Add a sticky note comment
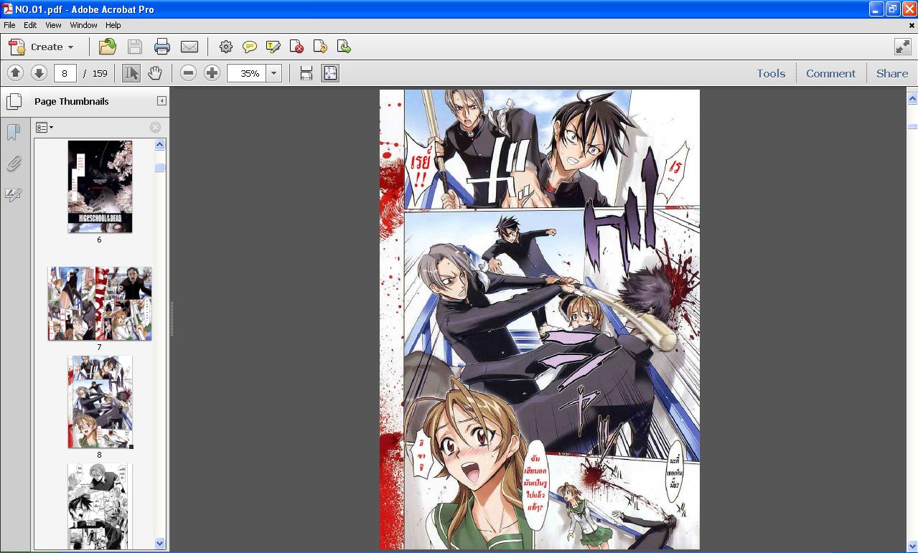This screenshot has width=918, height=553. pyautogui.click(x=250, y=47)
